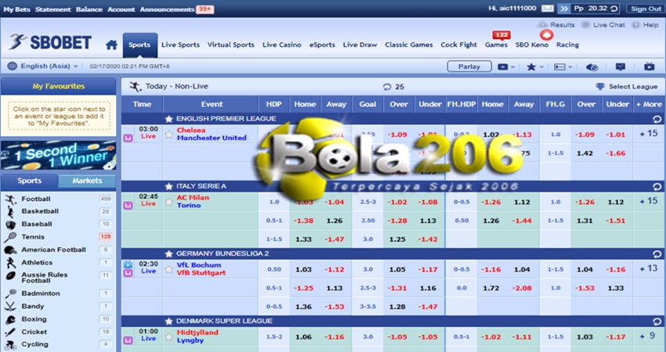Add Chelsea vs Manchester United to favourites
666x352 pixels.
click(168, 134)
